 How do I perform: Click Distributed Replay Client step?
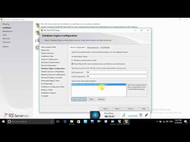point(50,80)
